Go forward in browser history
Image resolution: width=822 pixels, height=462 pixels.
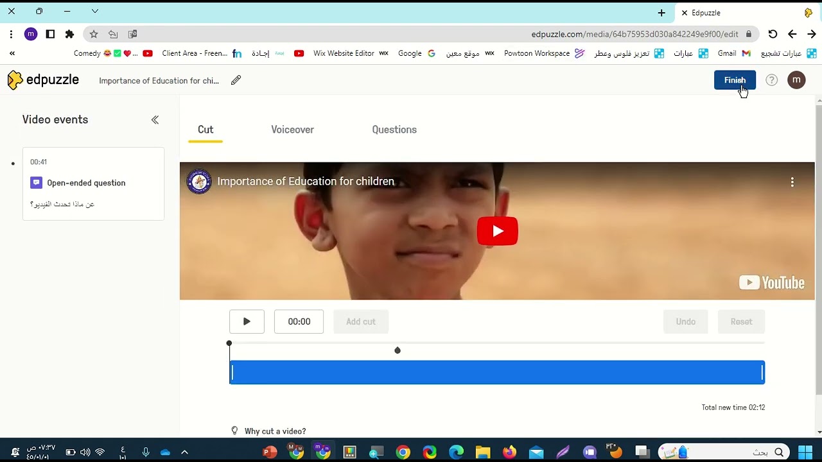[812, 34]
